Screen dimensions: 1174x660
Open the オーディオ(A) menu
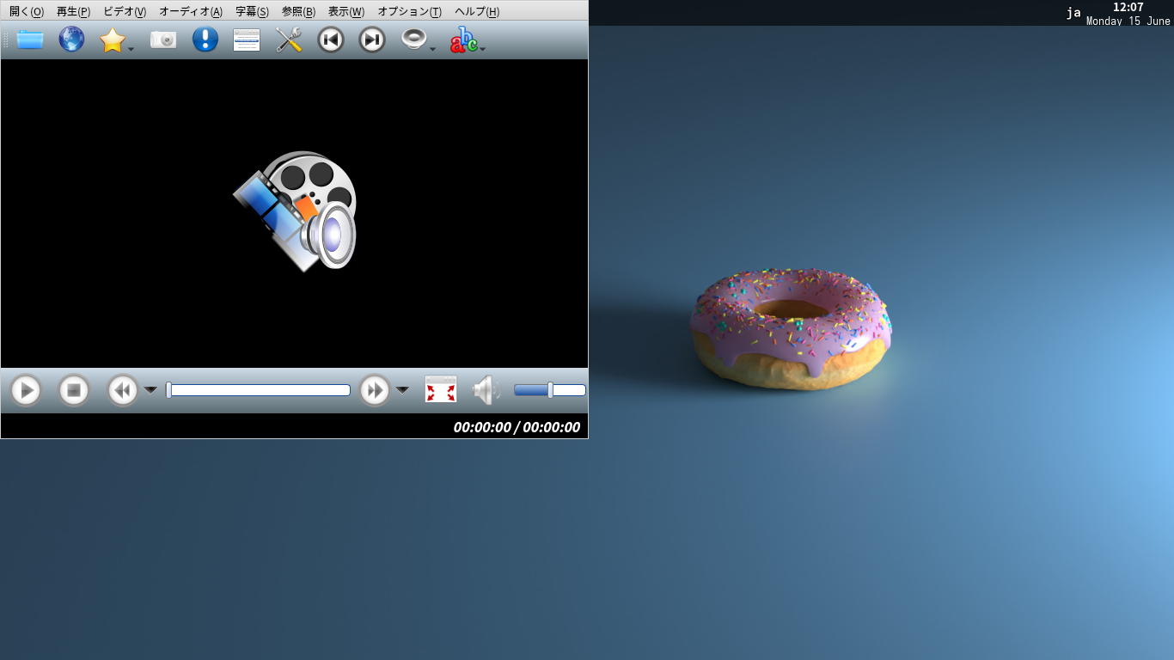click(x=191, y=11)
